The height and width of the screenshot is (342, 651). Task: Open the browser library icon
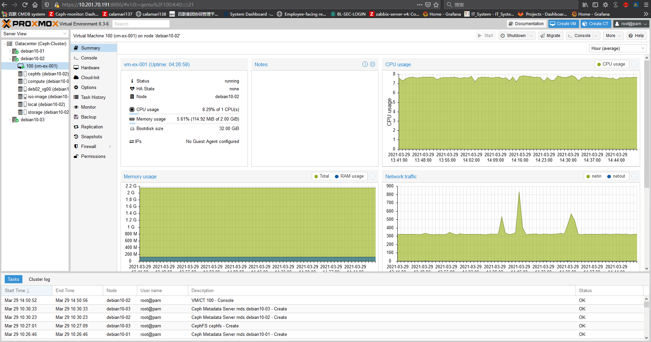(585, 5)
